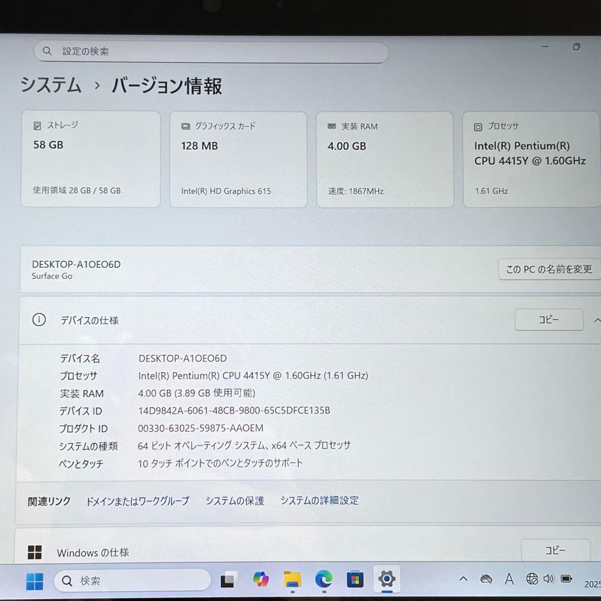Open the 実装 RAM 4.00 GB card
Screen dimensions: 601x601
(x=385, y=160)
